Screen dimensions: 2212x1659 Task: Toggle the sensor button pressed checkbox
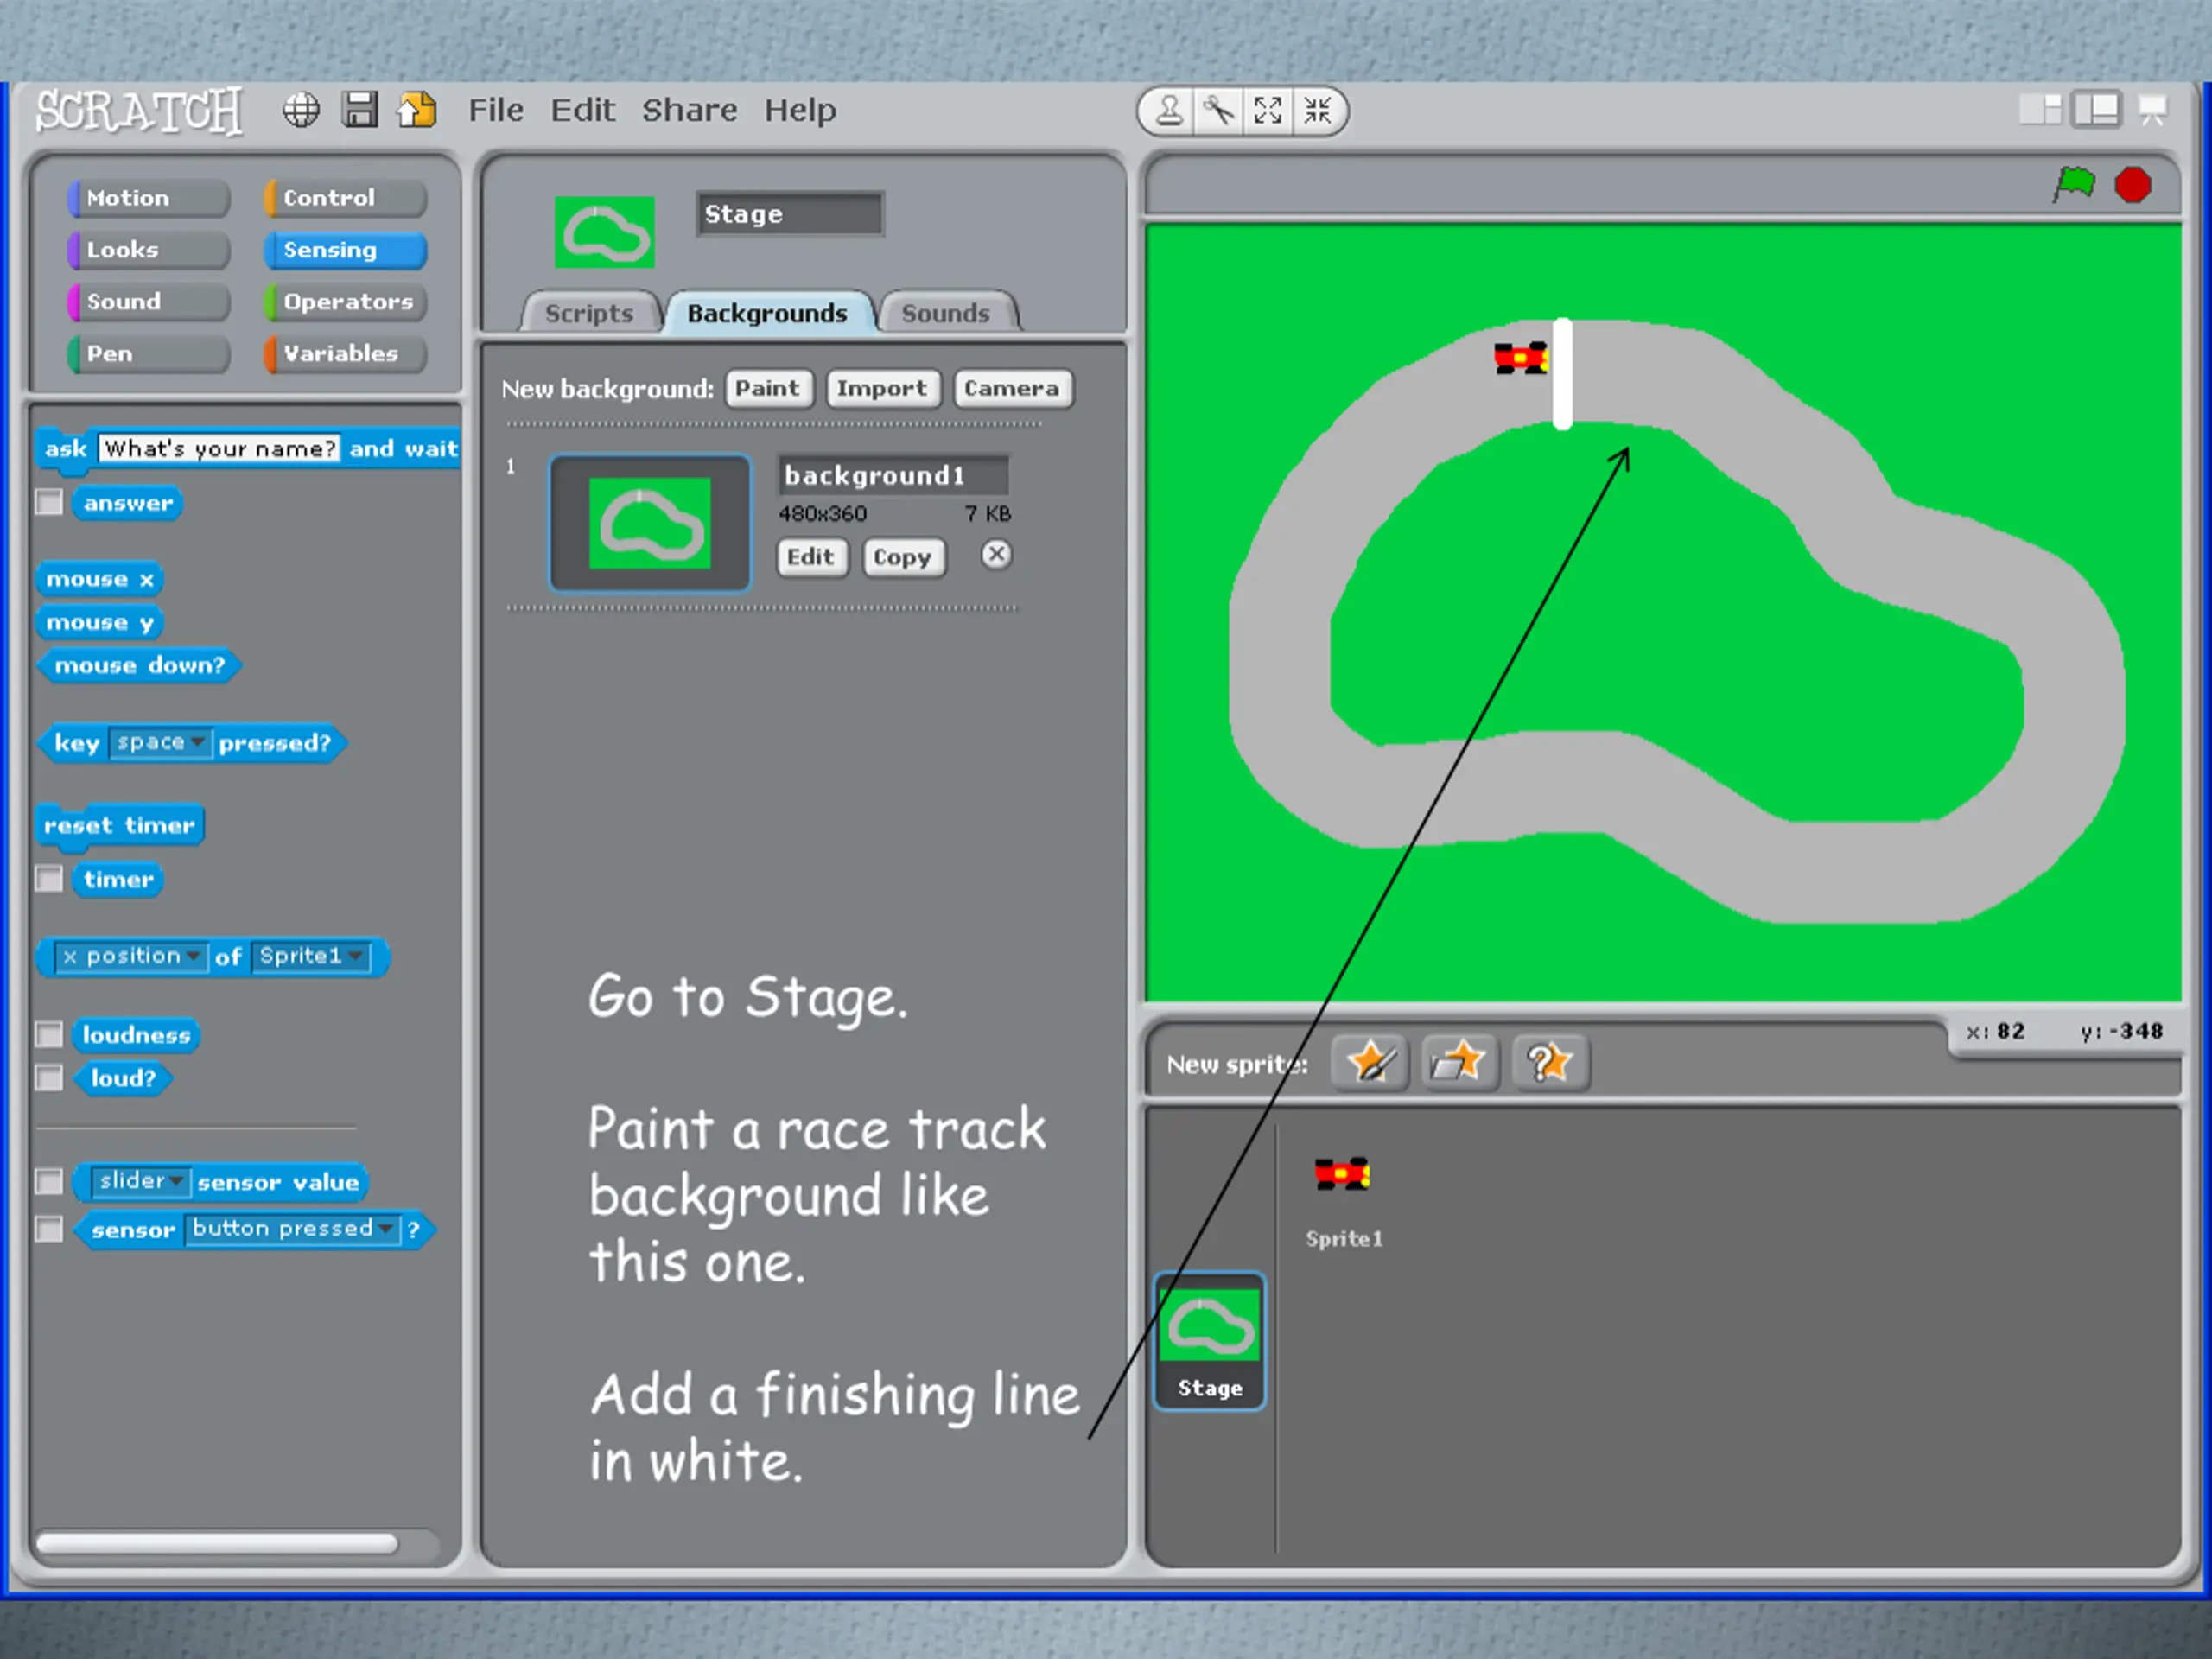[49, 1229]
